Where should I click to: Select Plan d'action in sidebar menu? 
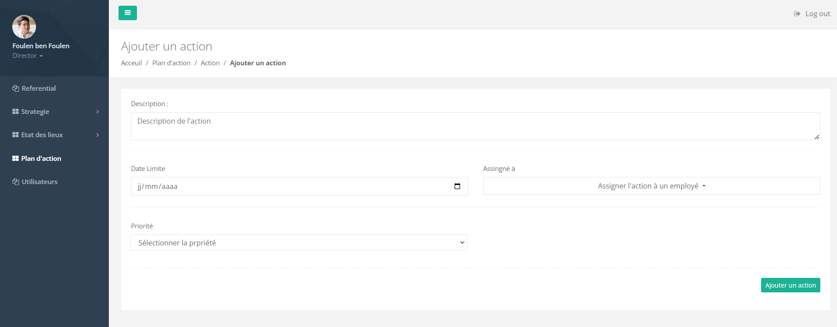coord(41,159)
